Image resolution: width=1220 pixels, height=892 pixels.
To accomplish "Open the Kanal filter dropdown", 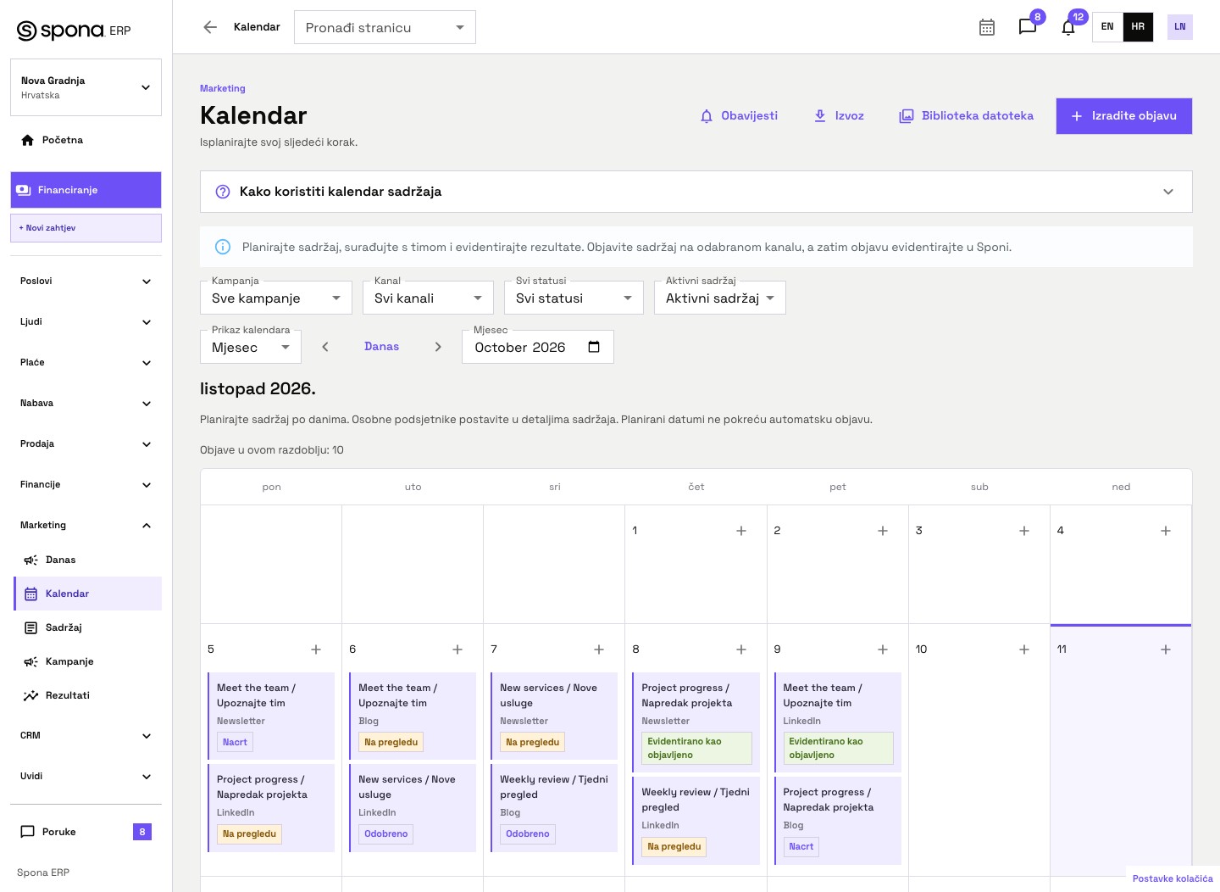I will pyautogui.click(x=428, y=298).
